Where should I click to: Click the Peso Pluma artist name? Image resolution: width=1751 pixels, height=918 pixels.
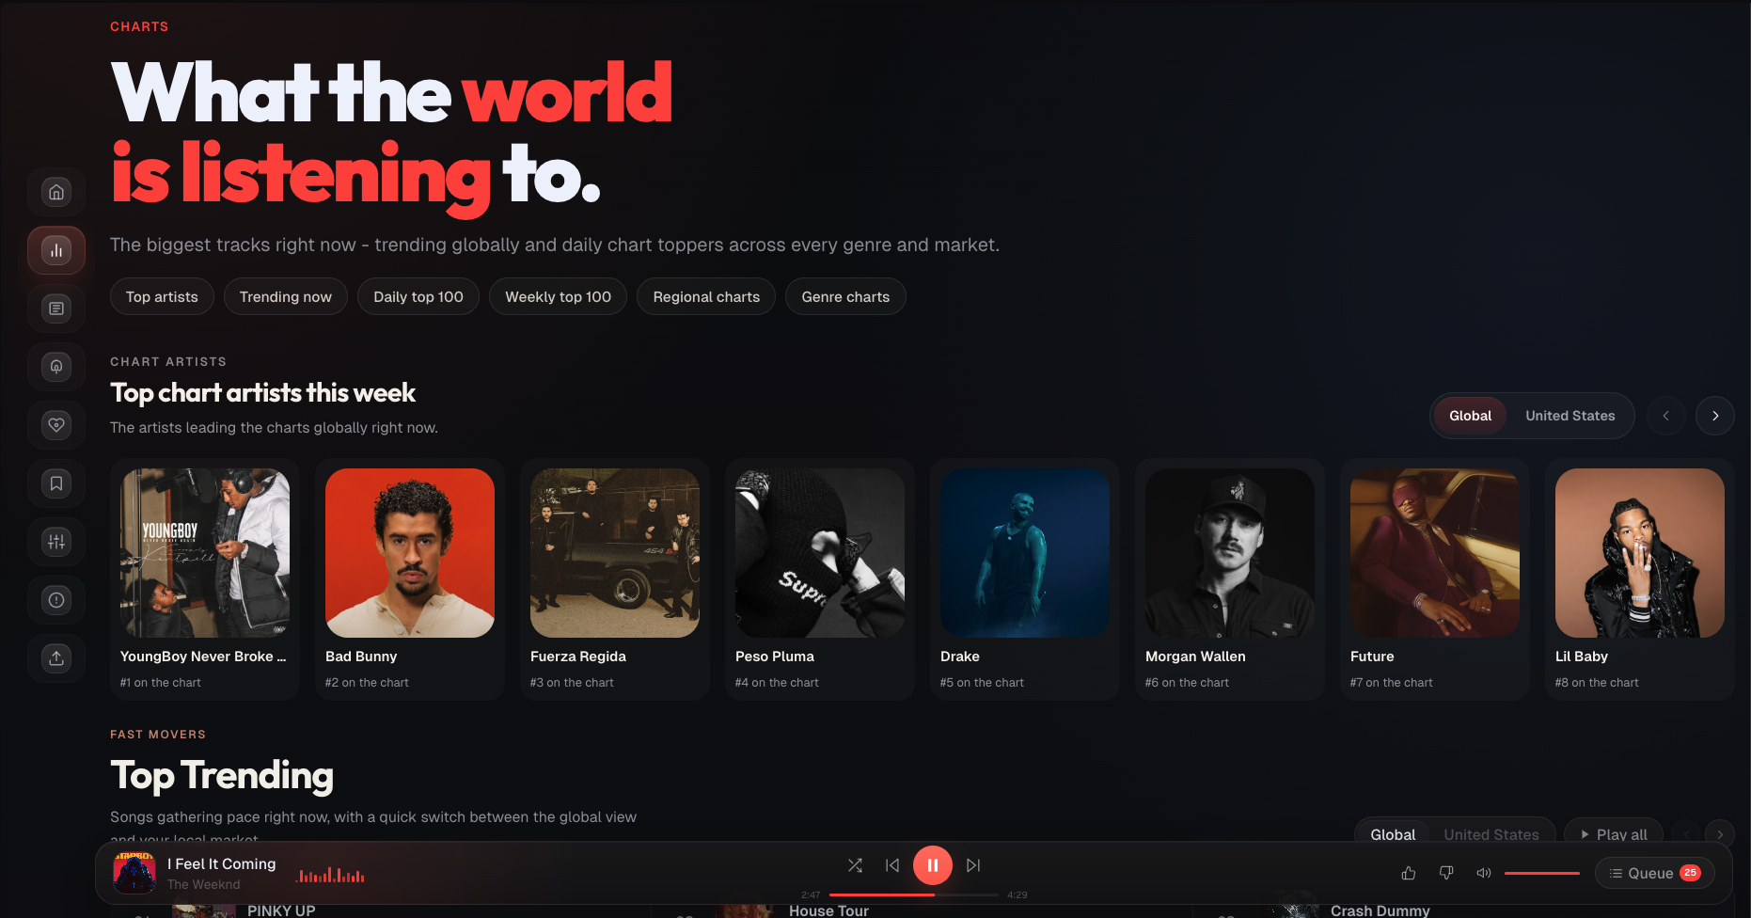point(775,657)
